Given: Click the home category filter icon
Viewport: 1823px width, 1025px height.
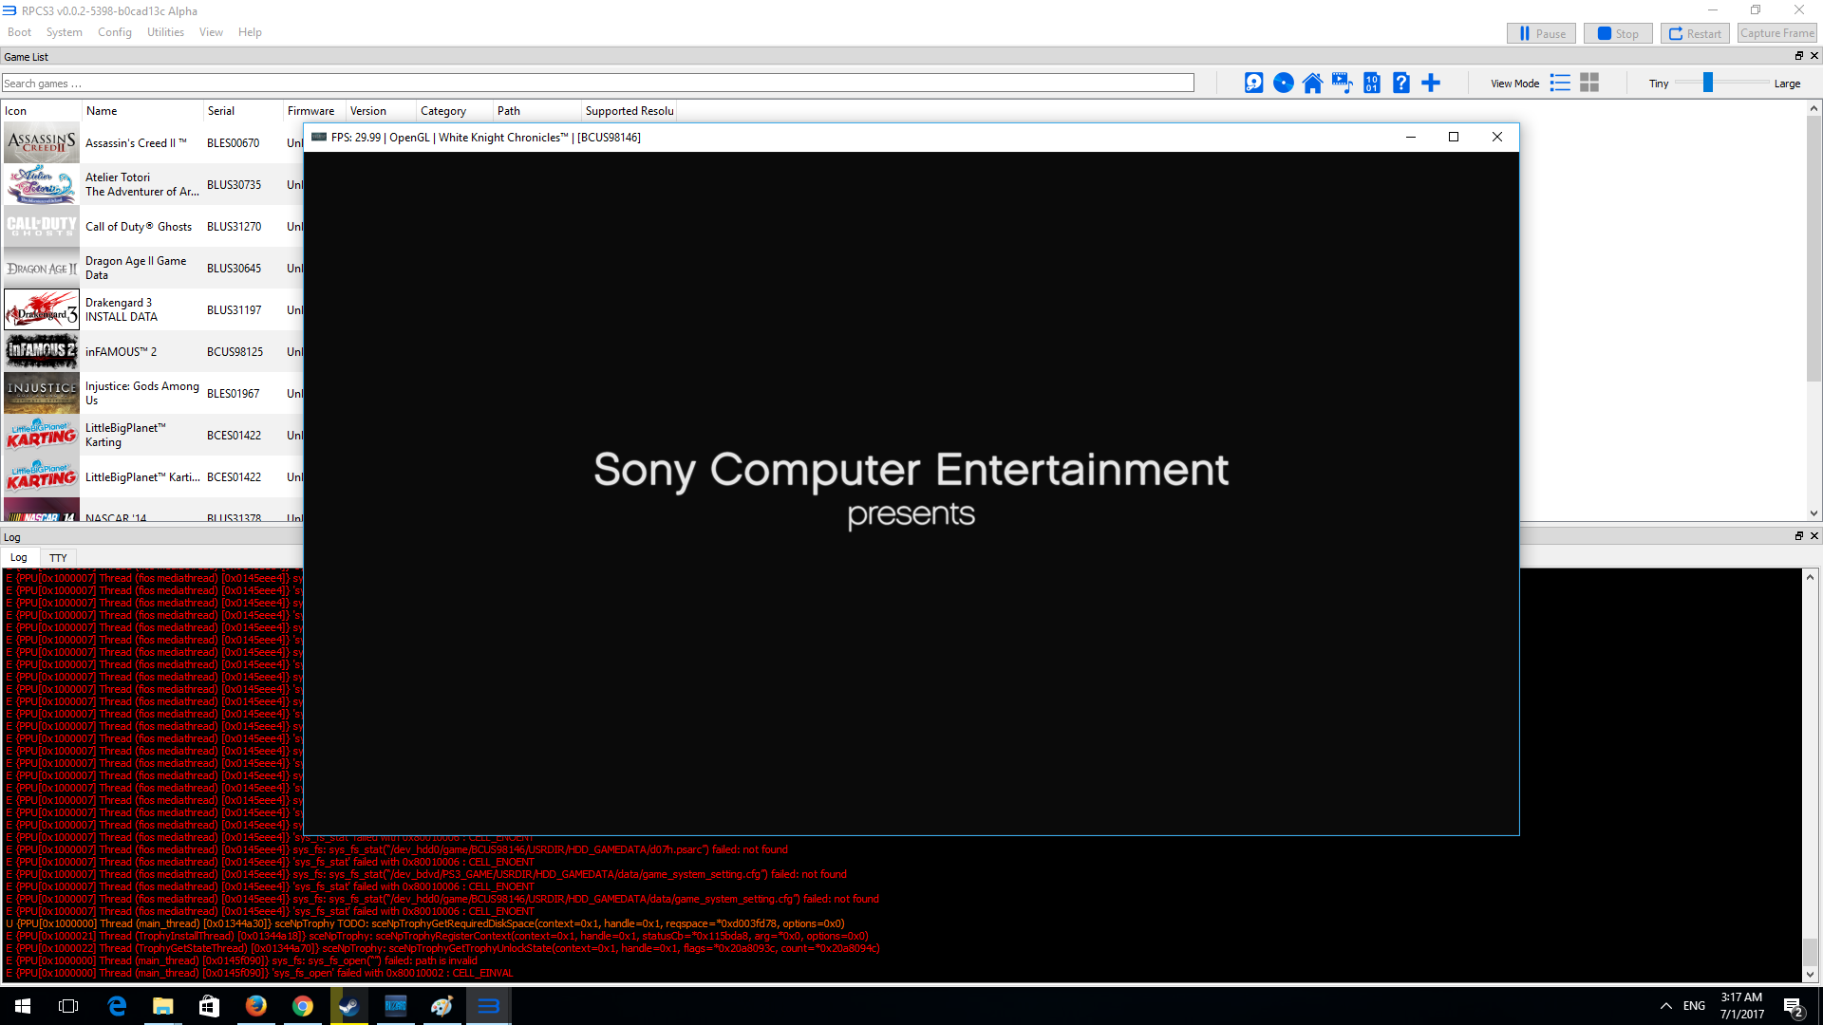Looking at the screenshot, I should [1312, 84].
